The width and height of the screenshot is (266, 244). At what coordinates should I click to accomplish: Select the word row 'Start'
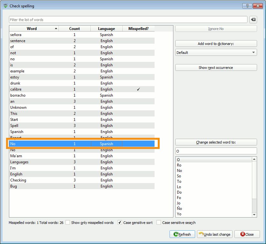(82, 120)
